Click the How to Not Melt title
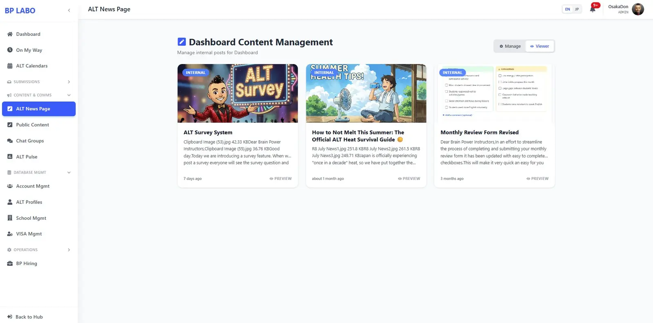Image resolution: width=653 pixels, height=323 pixels. pos(358,136)
